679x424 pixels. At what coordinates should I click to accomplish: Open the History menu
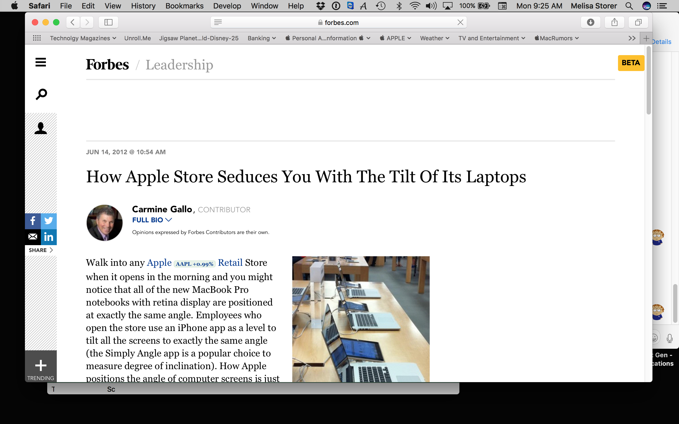(x=143, y=6)
